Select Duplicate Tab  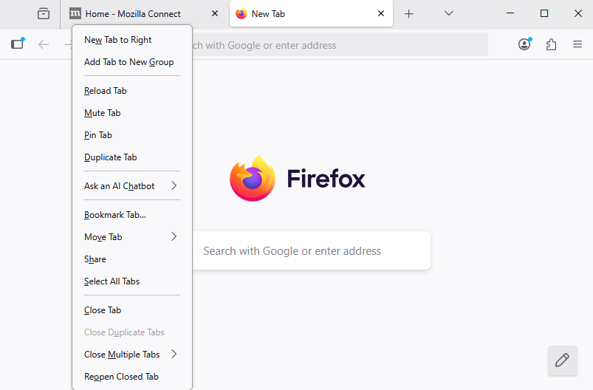tap(132, 157)
